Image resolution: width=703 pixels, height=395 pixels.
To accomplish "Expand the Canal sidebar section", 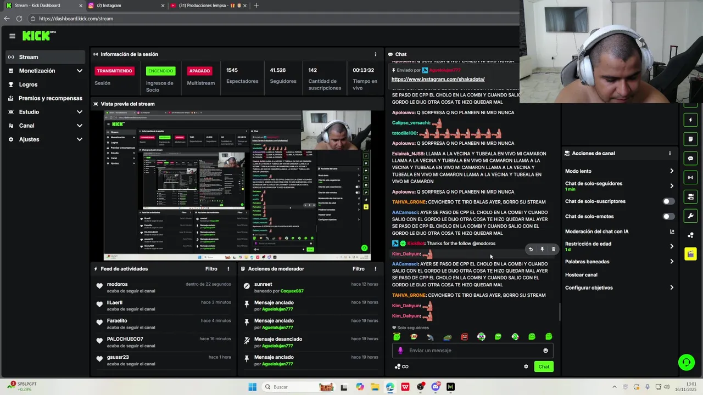I will pyautogui.click(x=46, y=126).
